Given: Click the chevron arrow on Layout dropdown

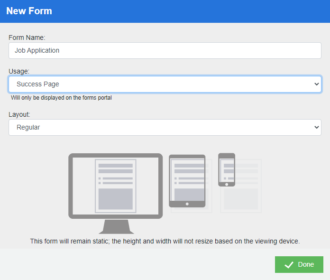Looking at the screenshot, I should point(317,127).
